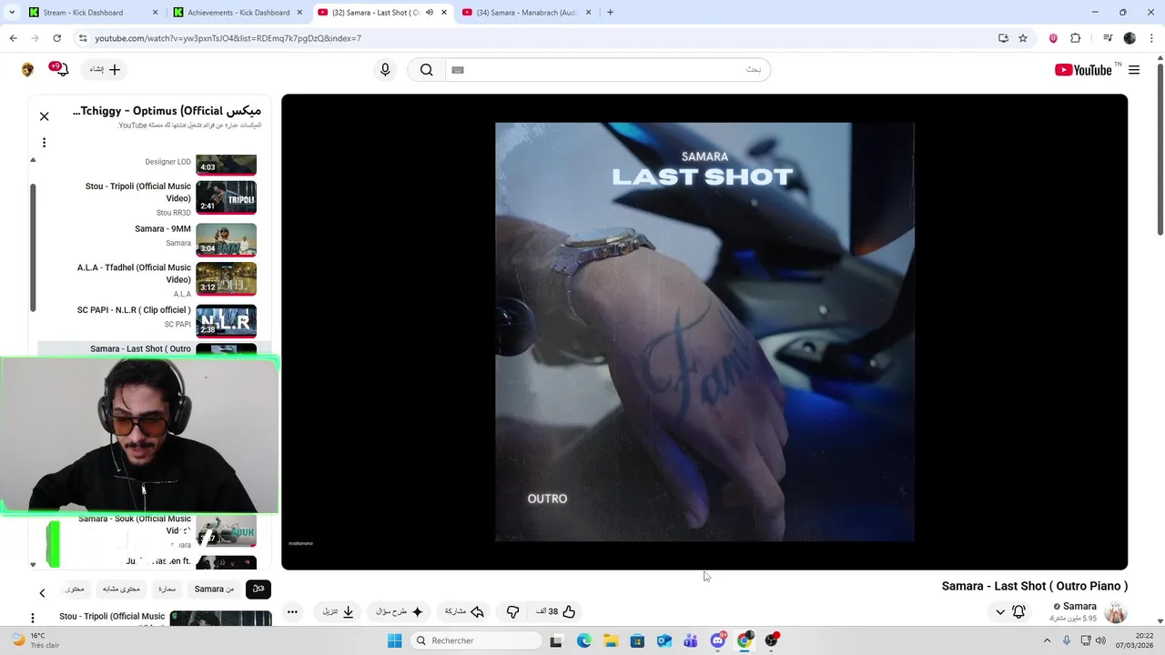Open the Chrome profile avatar
This screenshot has height=655, width=1165.
coord(1130,38)
